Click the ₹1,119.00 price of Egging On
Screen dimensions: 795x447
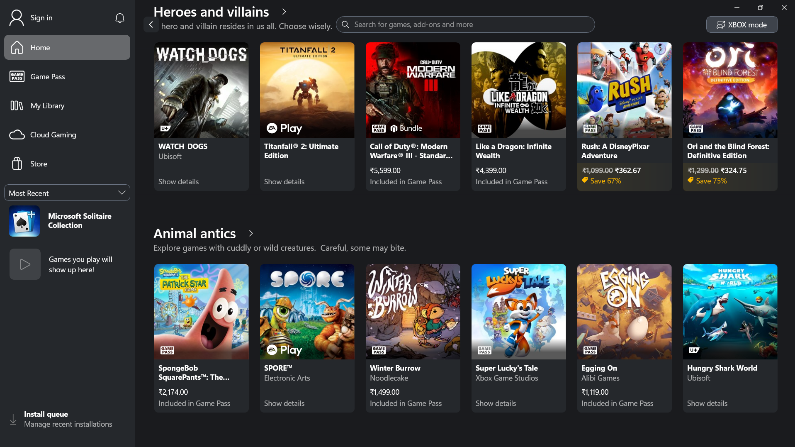[595, 392]
